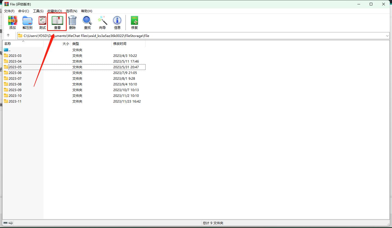Open the Commands (命令) menu

click(x=24, y=11)
